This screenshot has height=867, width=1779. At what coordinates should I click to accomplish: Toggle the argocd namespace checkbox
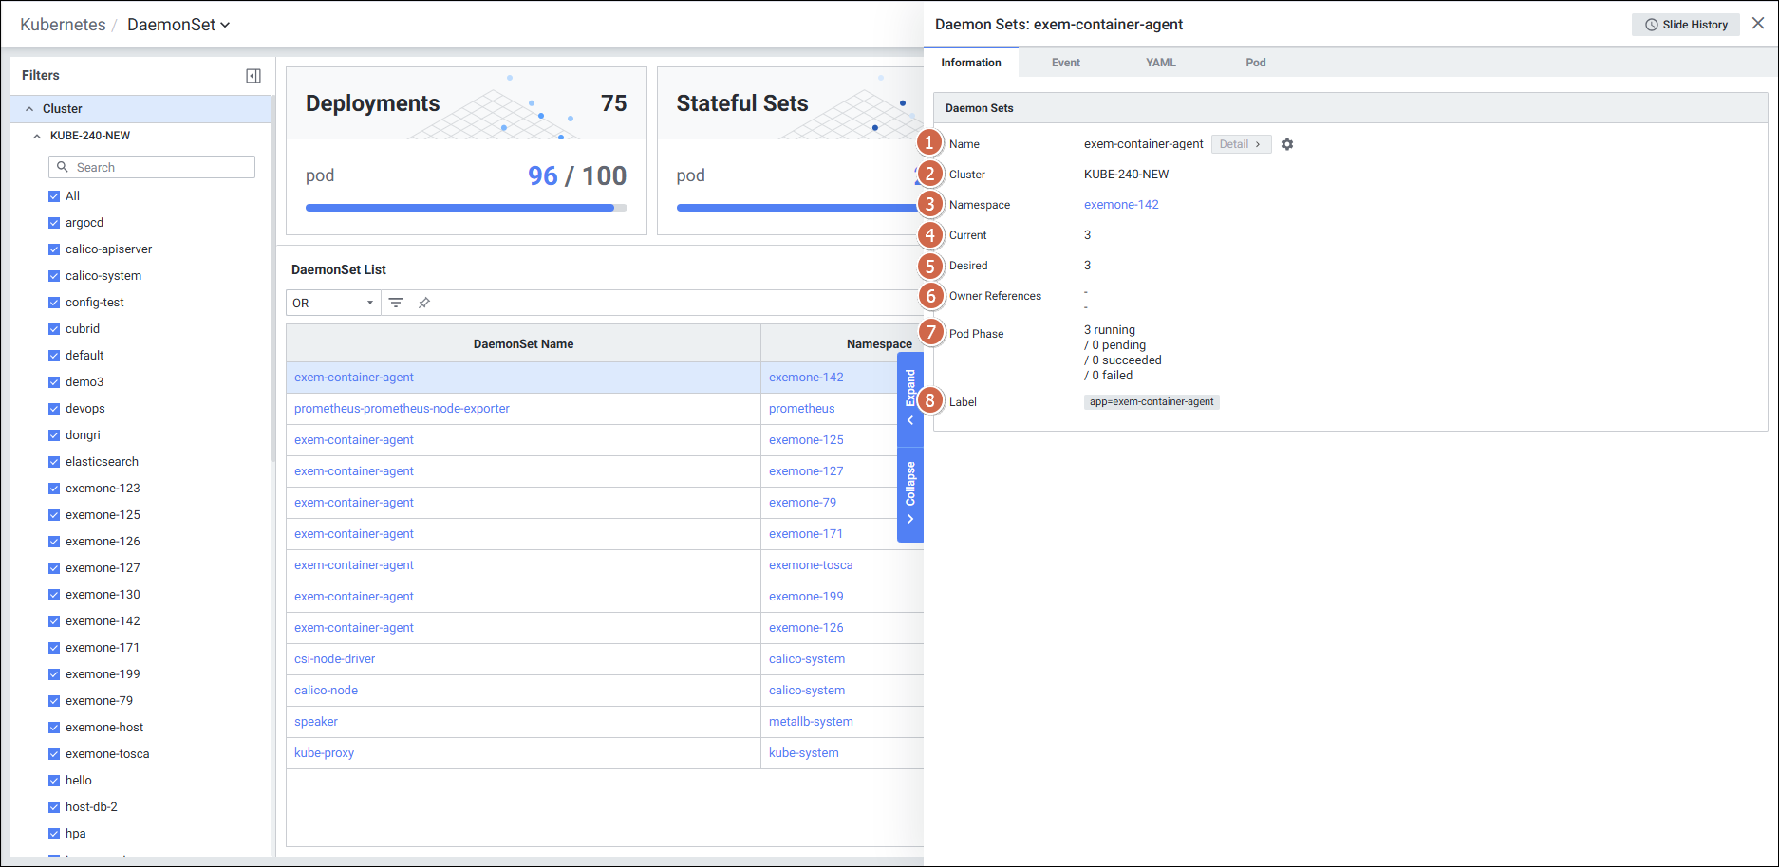tap(54, 223)
